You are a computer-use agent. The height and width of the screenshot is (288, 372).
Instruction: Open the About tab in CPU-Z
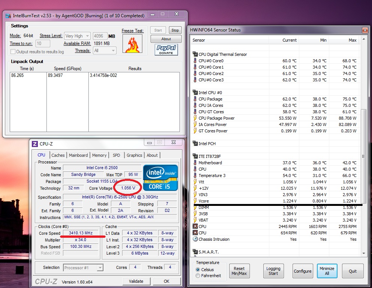coord(152,155)
